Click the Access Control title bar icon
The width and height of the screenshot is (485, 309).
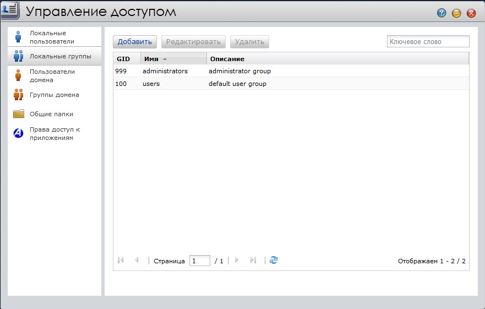[10, 11]
